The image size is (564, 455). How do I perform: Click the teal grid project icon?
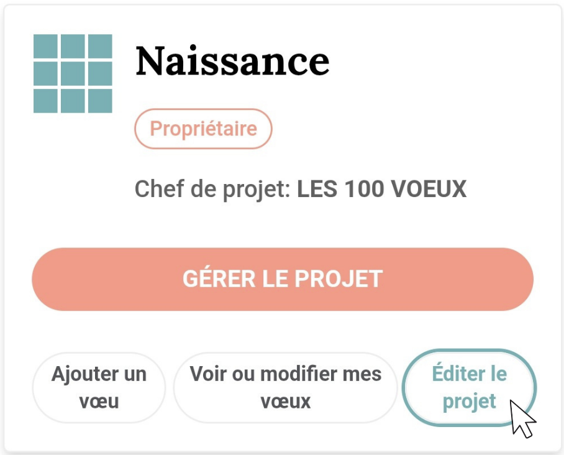tap(73, 73)
